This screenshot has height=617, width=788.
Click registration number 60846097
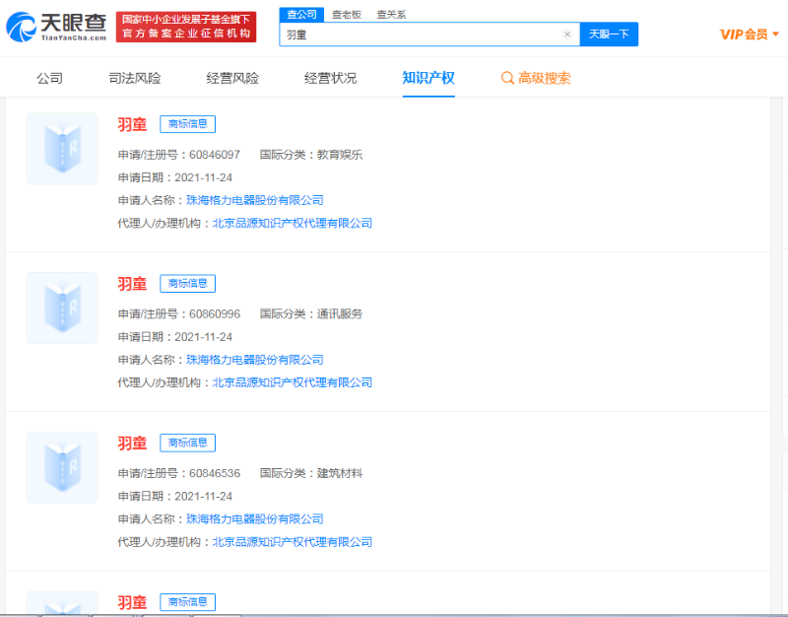pos(215,155)
